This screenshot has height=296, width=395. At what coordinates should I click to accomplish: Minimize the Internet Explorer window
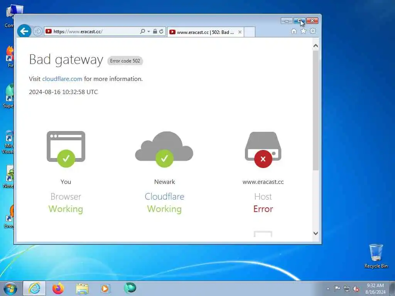(287, 21)
